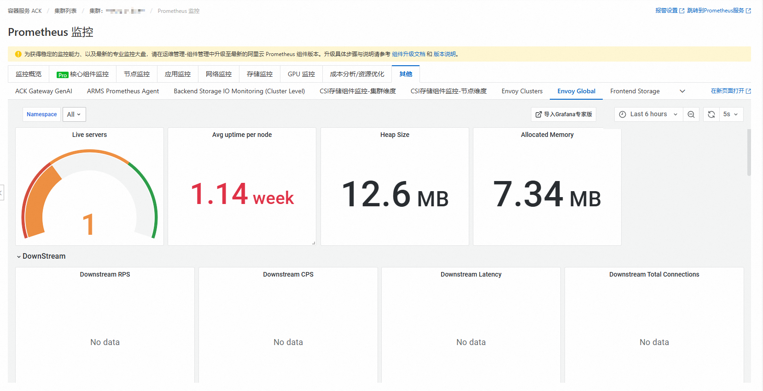The height and width of the screenshot is (391, 763).
Task: Switch to the 网络监控 tab
Action: pyautogui.click(x=219, y=74)
